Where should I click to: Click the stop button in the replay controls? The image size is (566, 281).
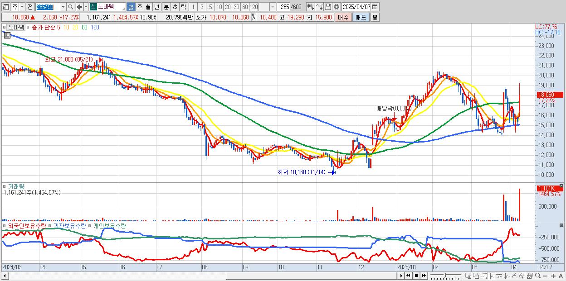point(416,275)
